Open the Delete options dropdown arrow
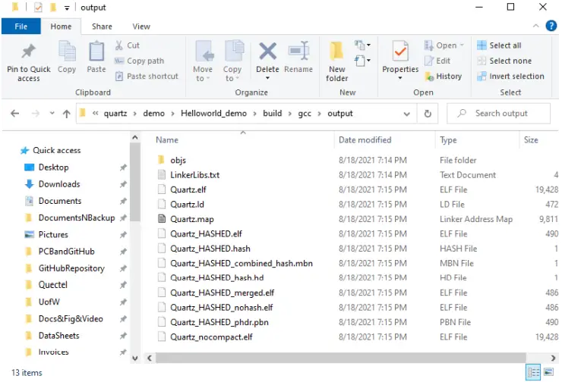The image size is (562, 382). pyautogui.click(x=268, y=78)
